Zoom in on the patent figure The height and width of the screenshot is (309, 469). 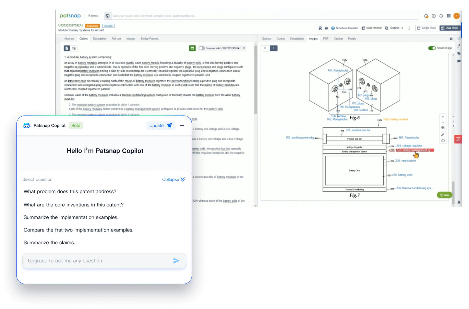pos(443,117)
